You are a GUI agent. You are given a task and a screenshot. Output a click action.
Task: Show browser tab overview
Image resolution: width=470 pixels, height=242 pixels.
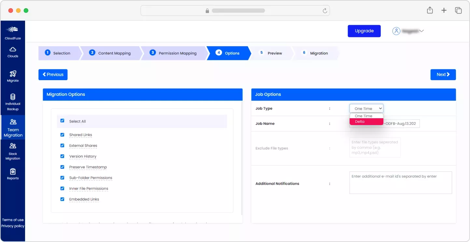458,10
